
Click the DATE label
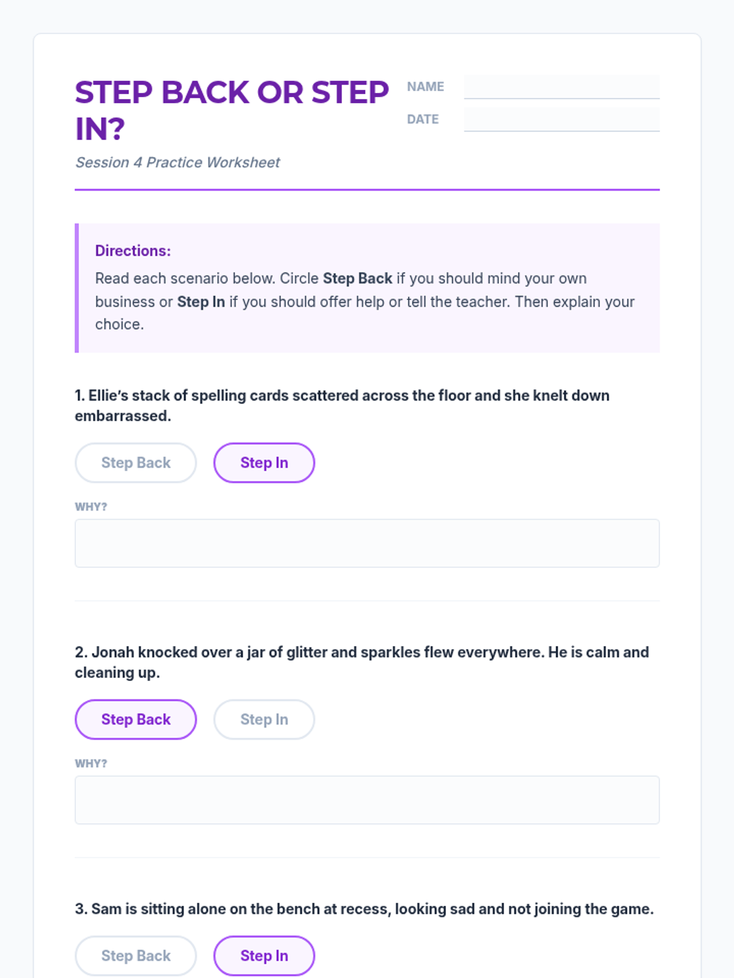pyautogui.click(x=423, y=119)
